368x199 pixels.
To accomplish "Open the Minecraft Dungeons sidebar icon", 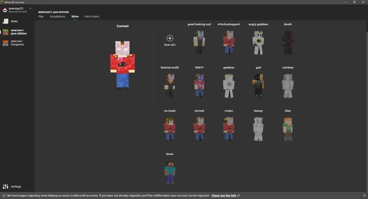I will [x=5, y=43].
